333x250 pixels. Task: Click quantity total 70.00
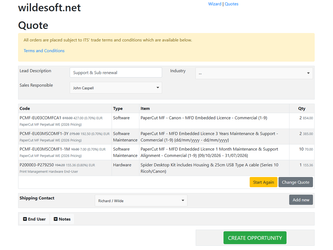(x=309, y=149)
